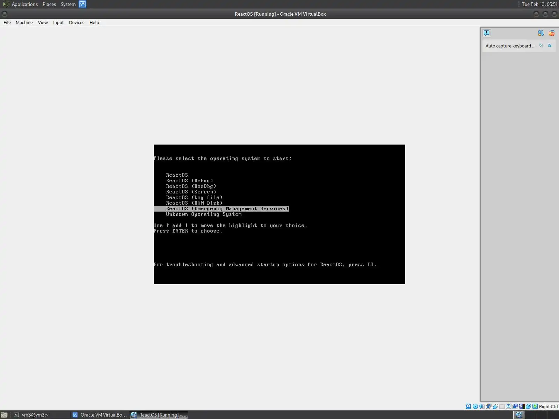Open the Machine menu
The height and width of the screenshot is (419, 559).
pyautogui.click(x=24, y=22)
